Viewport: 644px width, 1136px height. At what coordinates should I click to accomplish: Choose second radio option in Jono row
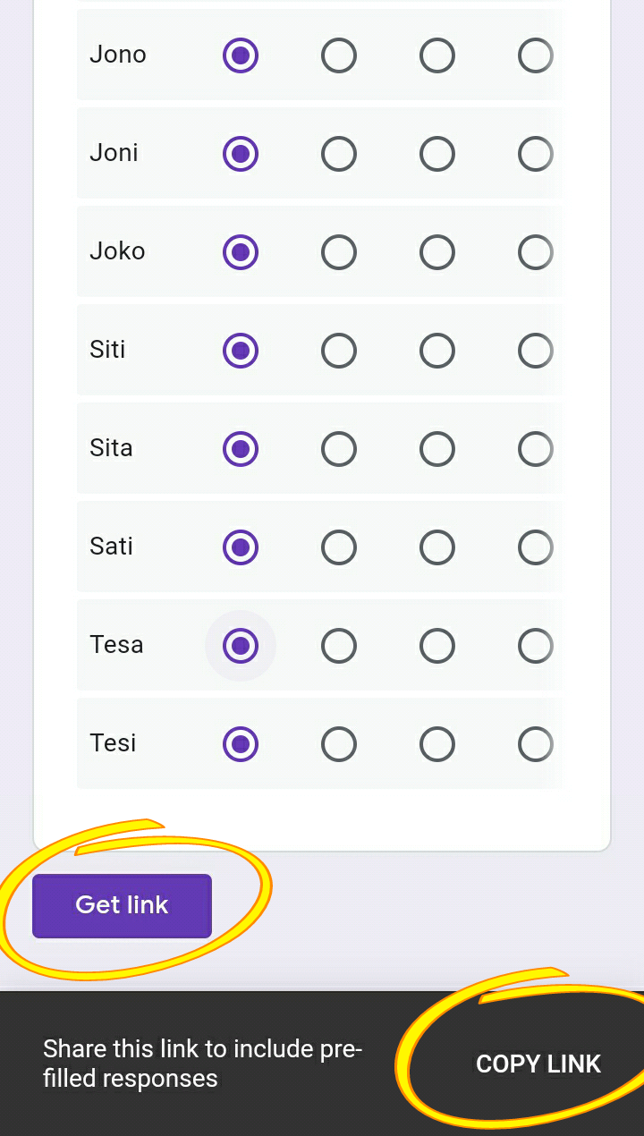pyautogui.click(x=338, y=55)
